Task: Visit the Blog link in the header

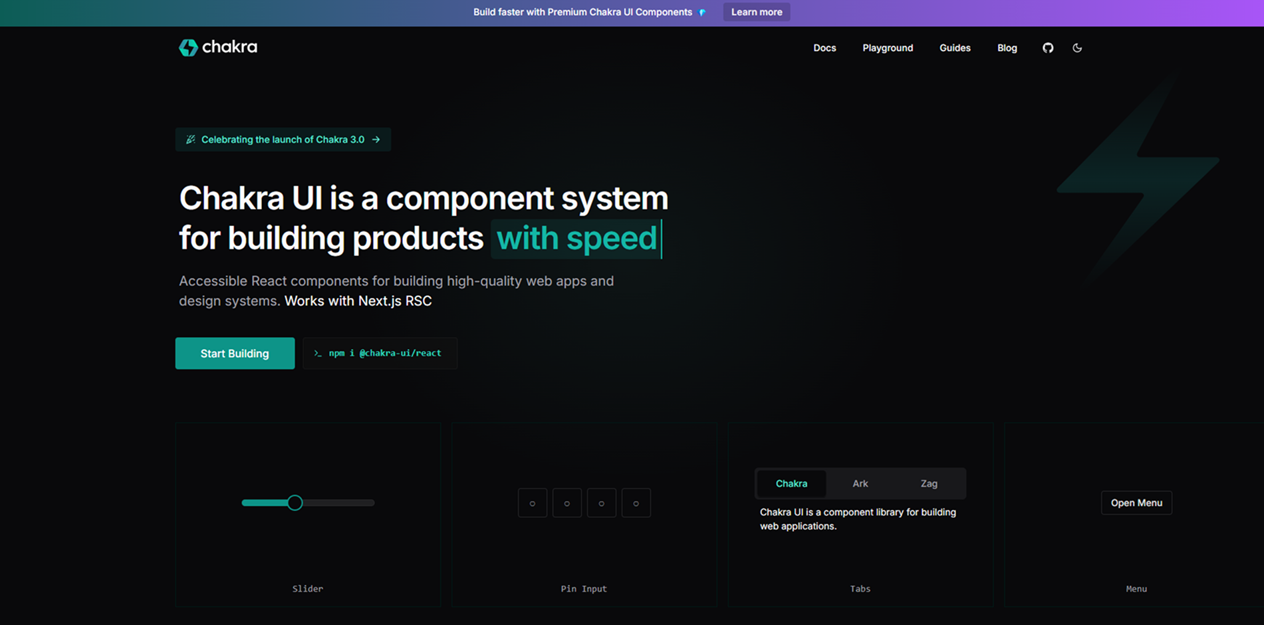Action: (x=1007, y=48)
